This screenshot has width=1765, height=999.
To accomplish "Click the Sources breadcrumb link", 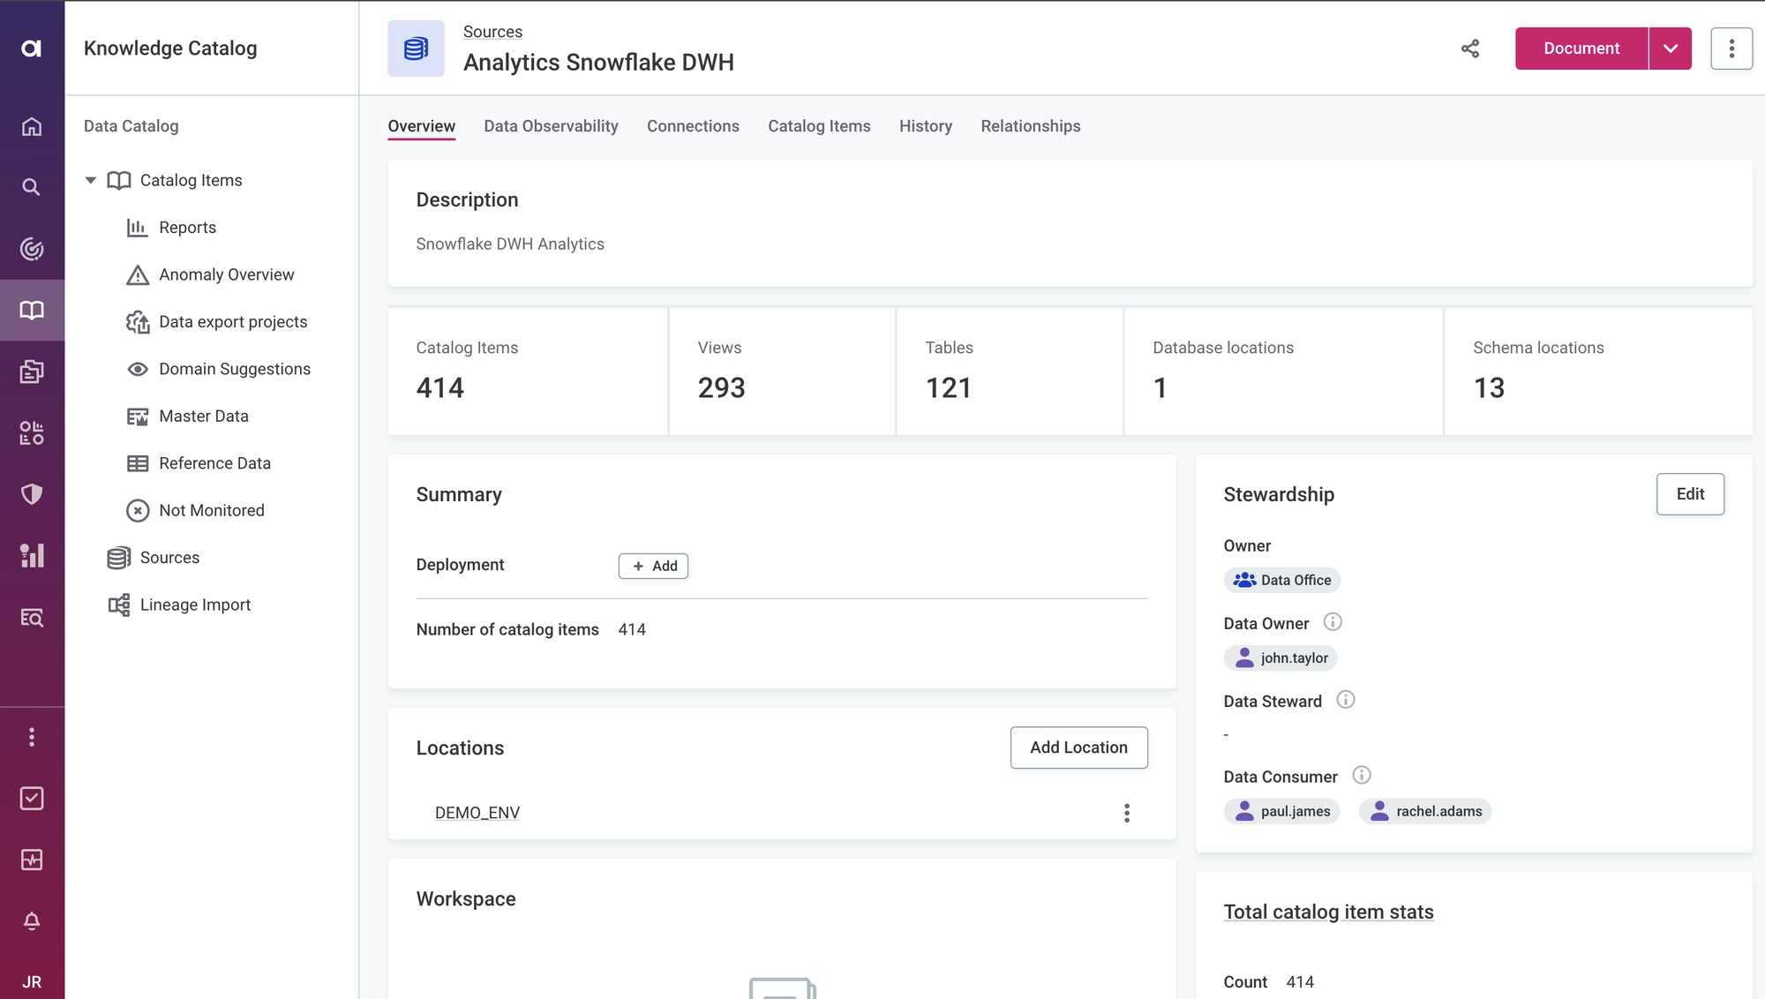I will (492, 32).
